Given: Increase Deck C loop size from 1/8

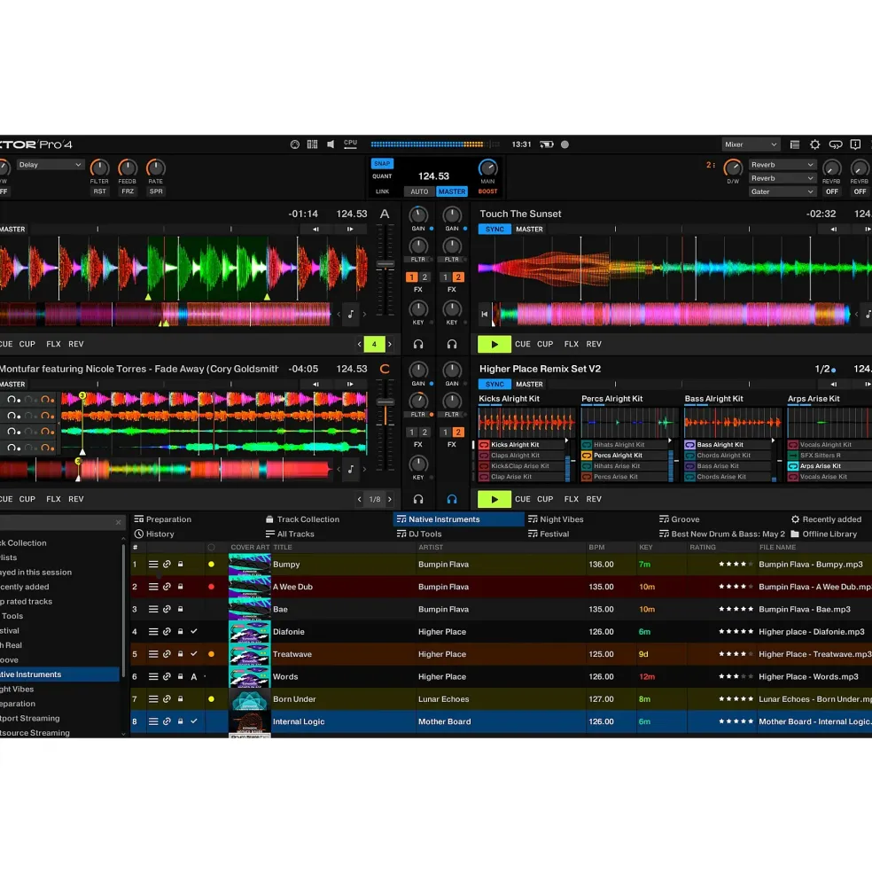Looking at the screenshot, I should 390,499.
